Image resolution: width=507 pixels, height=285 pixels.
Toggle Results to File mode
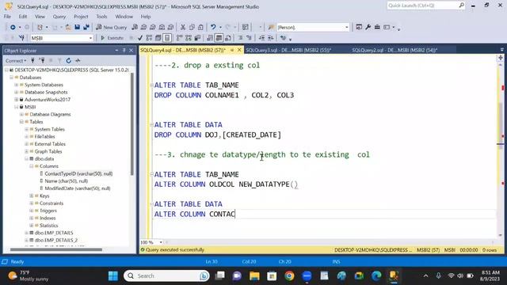pyautogui.click(x=228, y=38)
